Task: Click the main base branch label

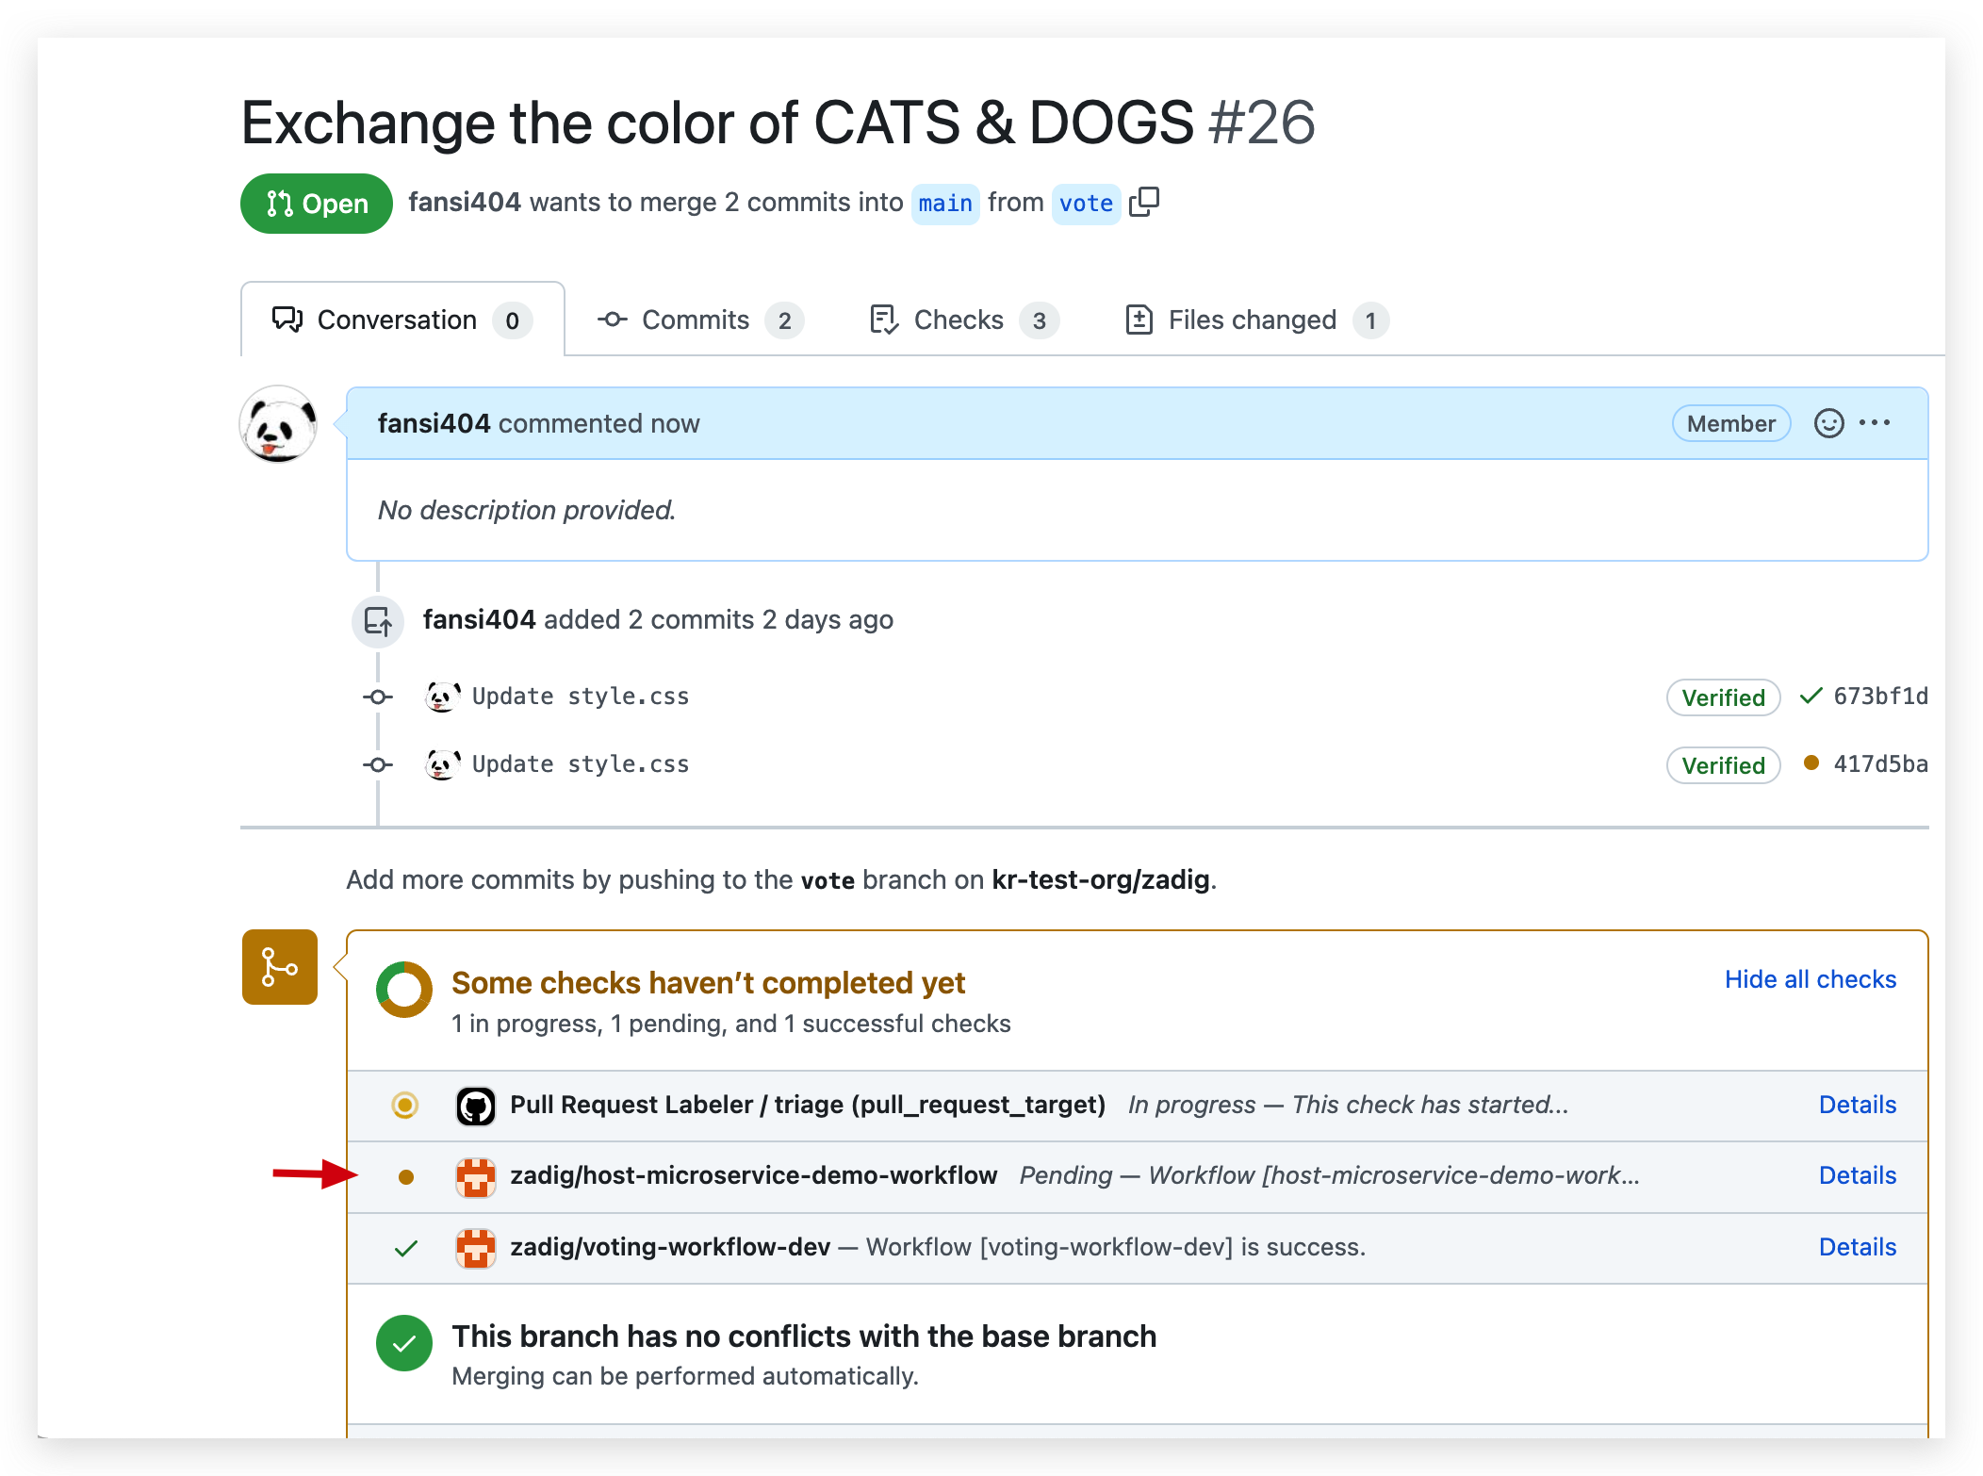Action: coord(945,204)
